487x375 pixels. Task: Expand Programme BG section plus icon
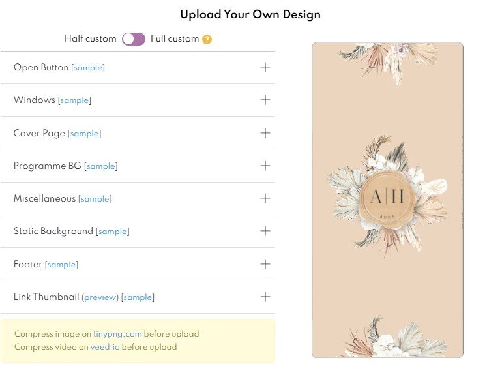click(265, 166)
